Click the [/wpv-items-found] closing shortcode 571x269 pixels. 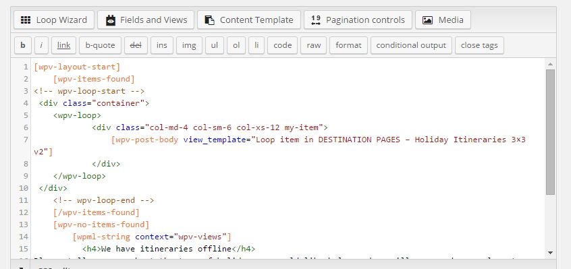coord(97,212)
